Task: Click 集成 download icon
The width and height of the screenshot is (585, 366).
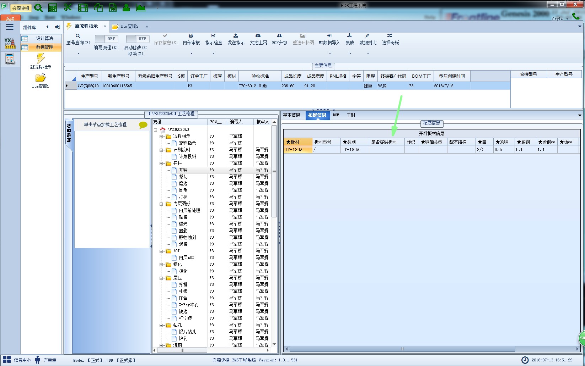Action: (349, 36)
